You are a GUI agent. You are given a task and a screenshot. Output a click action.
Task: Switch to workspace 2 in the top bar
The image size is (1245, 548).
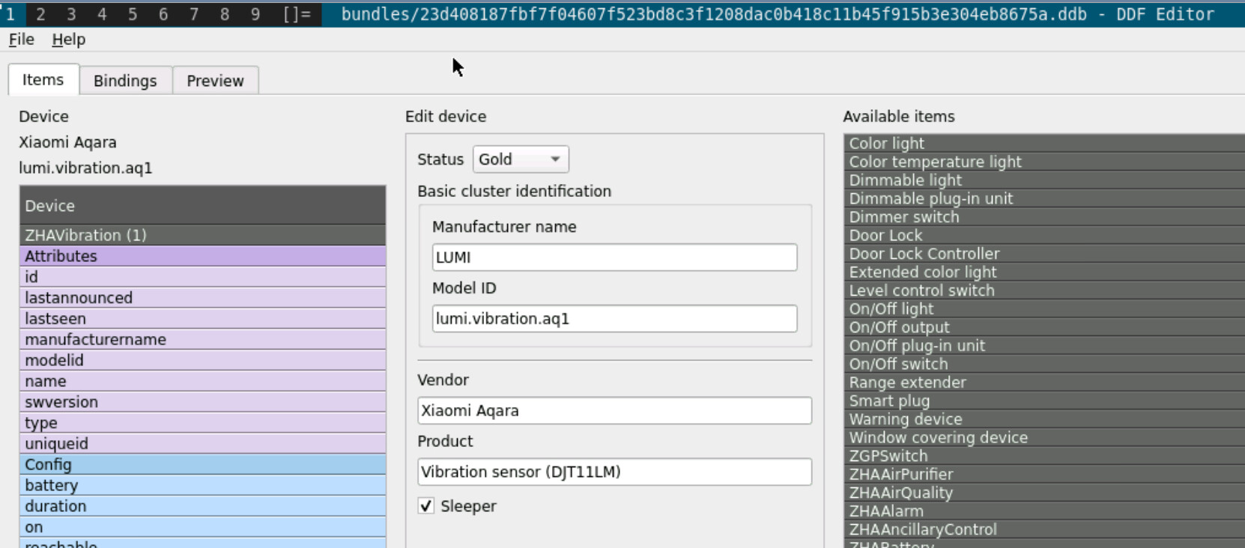click(40, 14)
